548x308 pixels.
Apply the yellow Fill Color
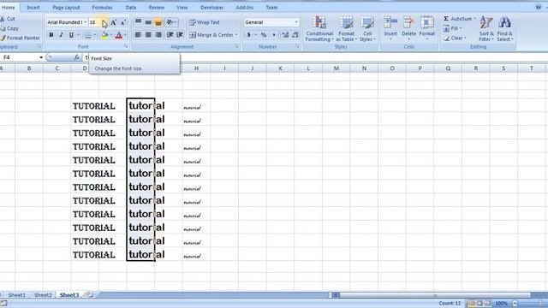point(104,35)
